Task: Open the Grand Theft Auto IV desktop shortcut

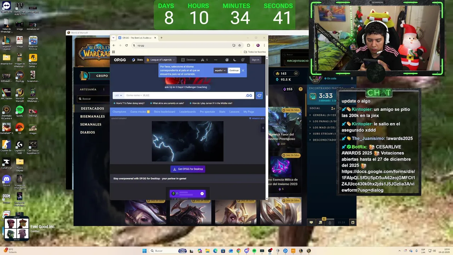Action: pyautogui.click(x=19, y=9)
